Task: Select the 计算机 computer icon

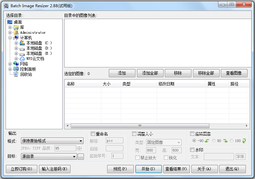Action: [x=16, y=38]
